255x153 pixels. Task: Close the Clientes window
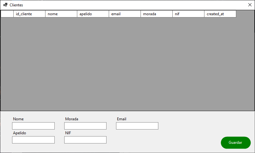pyautogui.click(x=250, y=5)
